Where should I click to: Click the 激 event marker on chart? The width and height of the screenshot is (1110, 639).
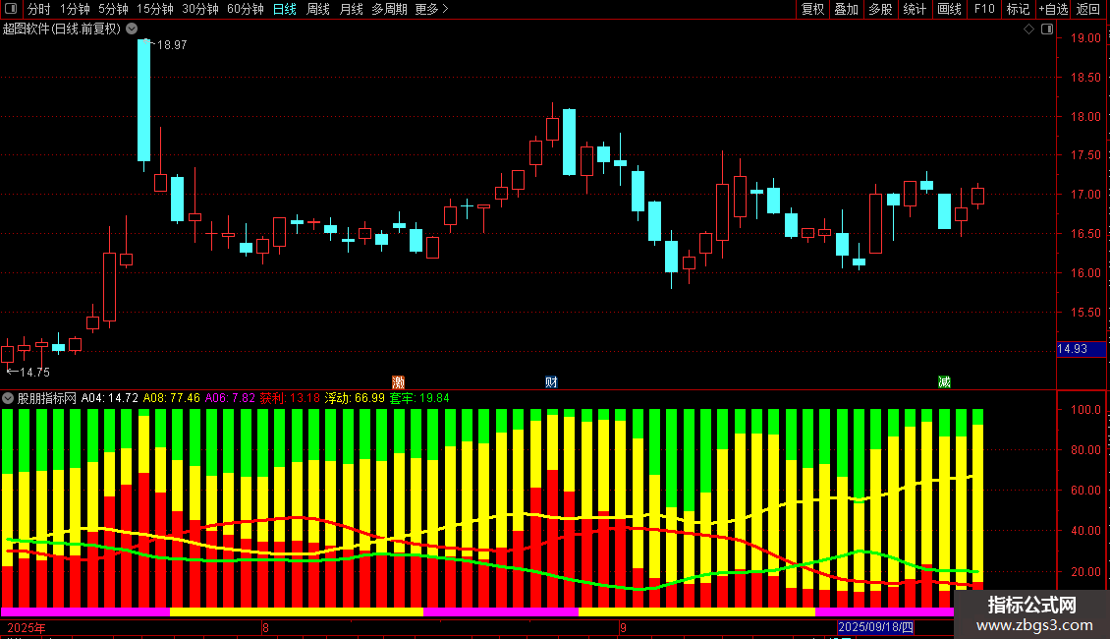pyautogui.click(x=399, y=381)
